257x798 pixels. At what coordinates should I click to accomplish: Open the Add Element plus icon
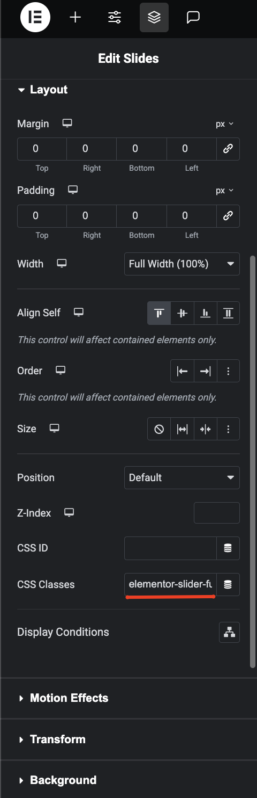[x=75, y=18]
